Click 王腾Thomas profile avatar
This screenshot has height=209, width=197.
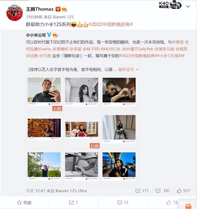[x=14, y=13]
